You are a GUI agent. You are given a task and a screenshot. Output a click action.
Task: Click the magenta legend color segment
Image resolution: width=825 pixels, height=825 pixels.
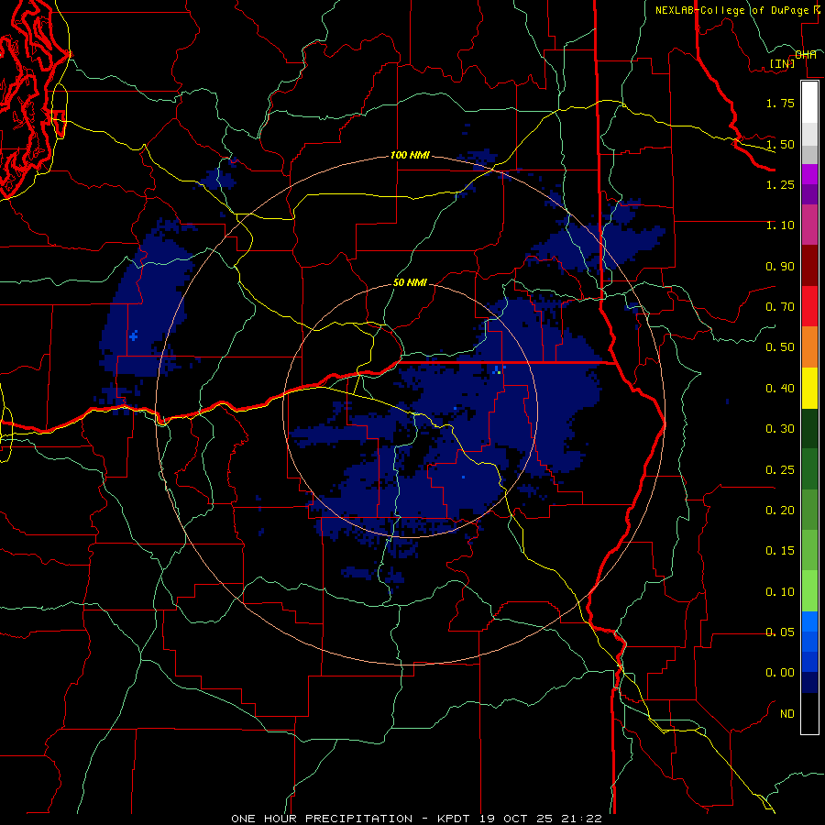(809, 174)
